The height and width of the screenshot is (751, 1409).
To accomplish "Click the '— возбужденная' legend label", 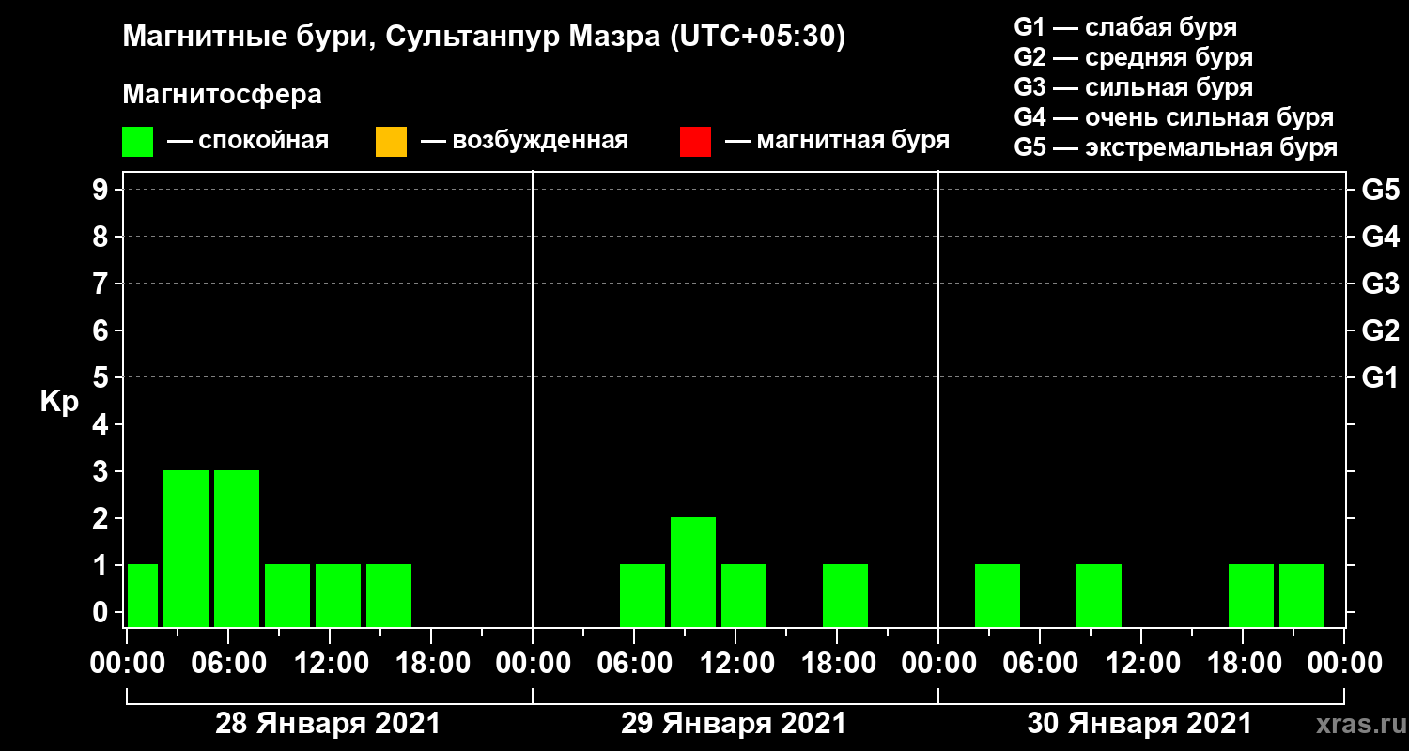I will 524,142.
